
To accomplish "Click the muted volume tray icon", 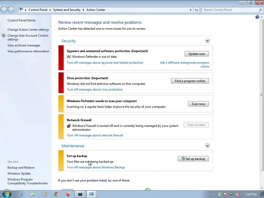I will click(238, 194).
